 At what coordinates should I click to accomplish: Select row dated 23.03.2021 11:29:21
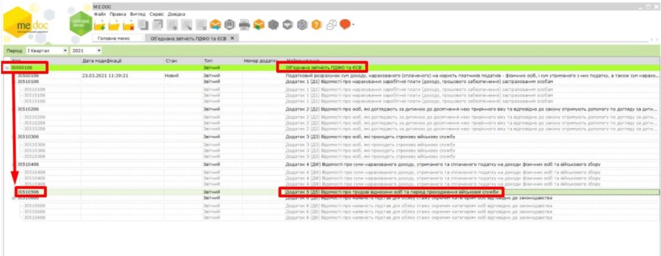(x=330, y=76)
